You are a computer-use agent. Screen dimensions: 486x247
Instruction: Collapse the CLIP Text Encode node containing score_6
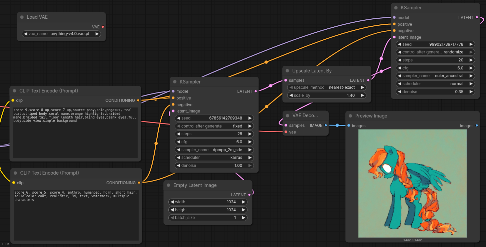click(15, 173)
